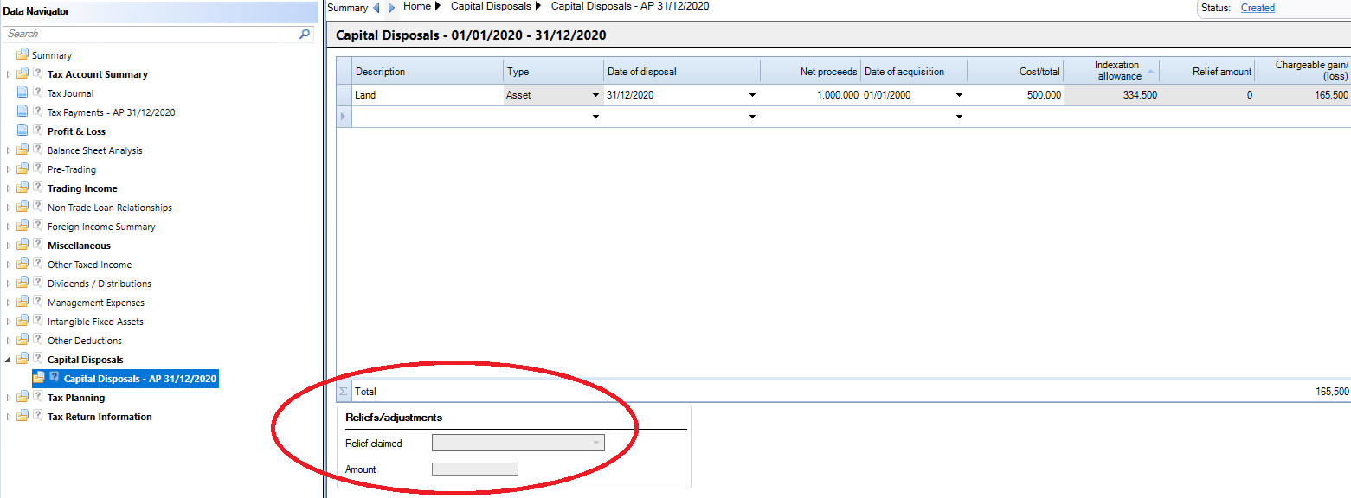Select Home in the breadcrumb trail
Screen dimensions: 1351x498
(x=417, y=6)
